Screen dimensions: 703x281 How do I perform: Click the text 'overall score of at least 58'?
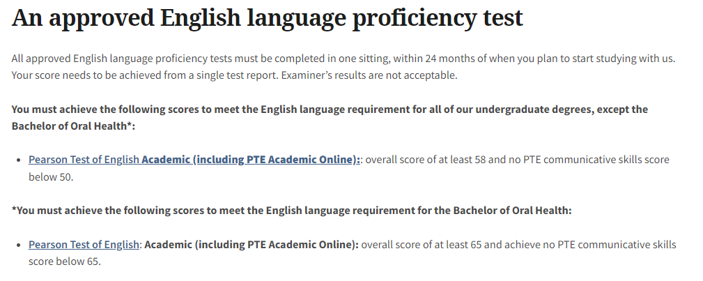(x=426, y=160)
